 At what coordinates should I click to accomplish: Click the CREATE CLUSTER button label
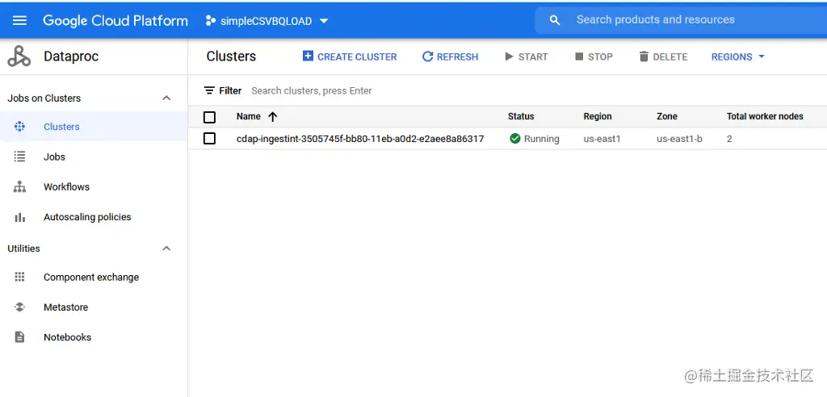357,57
